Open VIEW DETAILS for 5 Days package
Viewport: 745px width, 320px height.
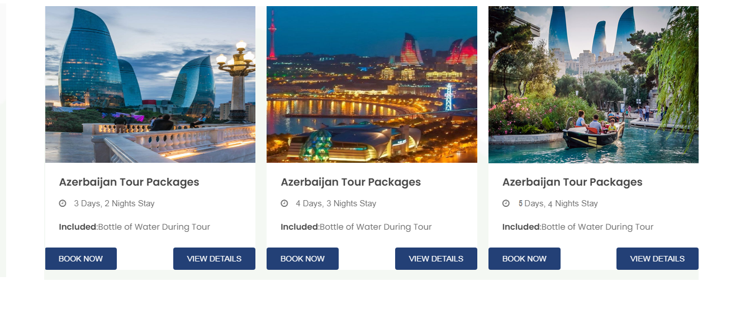(x=657, y=259)
